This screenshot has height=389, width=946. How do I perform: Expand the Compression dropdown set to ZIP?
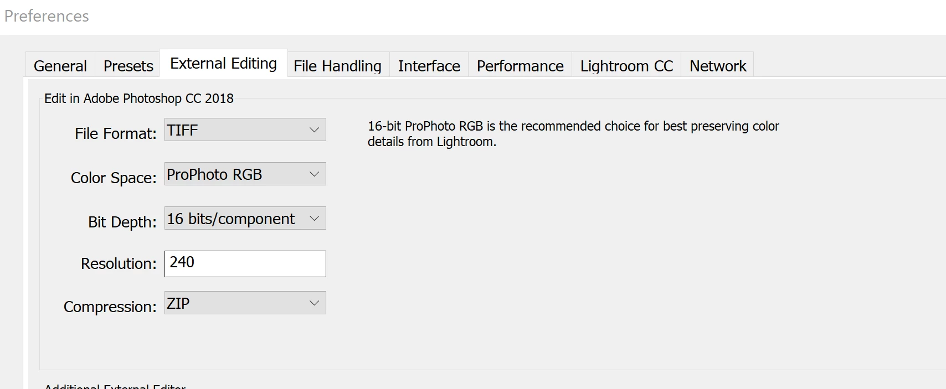245,303
